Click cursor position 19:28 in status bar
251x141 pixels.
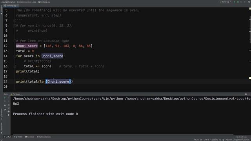click(196, 140)
